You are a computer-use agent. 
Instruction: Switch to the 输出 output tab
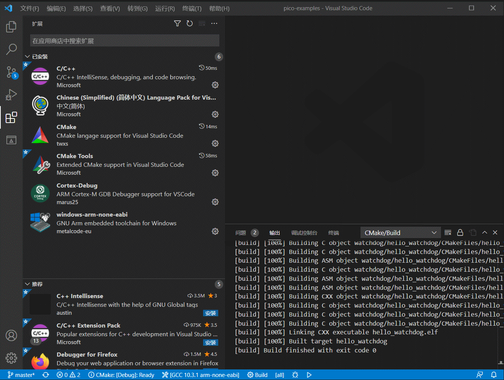(x=274, y=233)
